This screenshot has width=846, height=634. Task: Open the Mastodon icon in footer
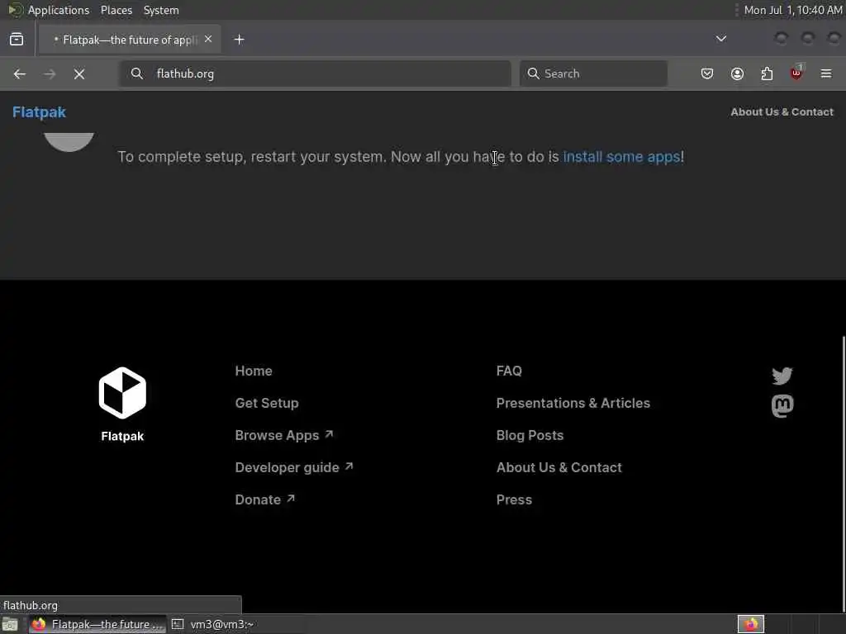click(782, 406)
